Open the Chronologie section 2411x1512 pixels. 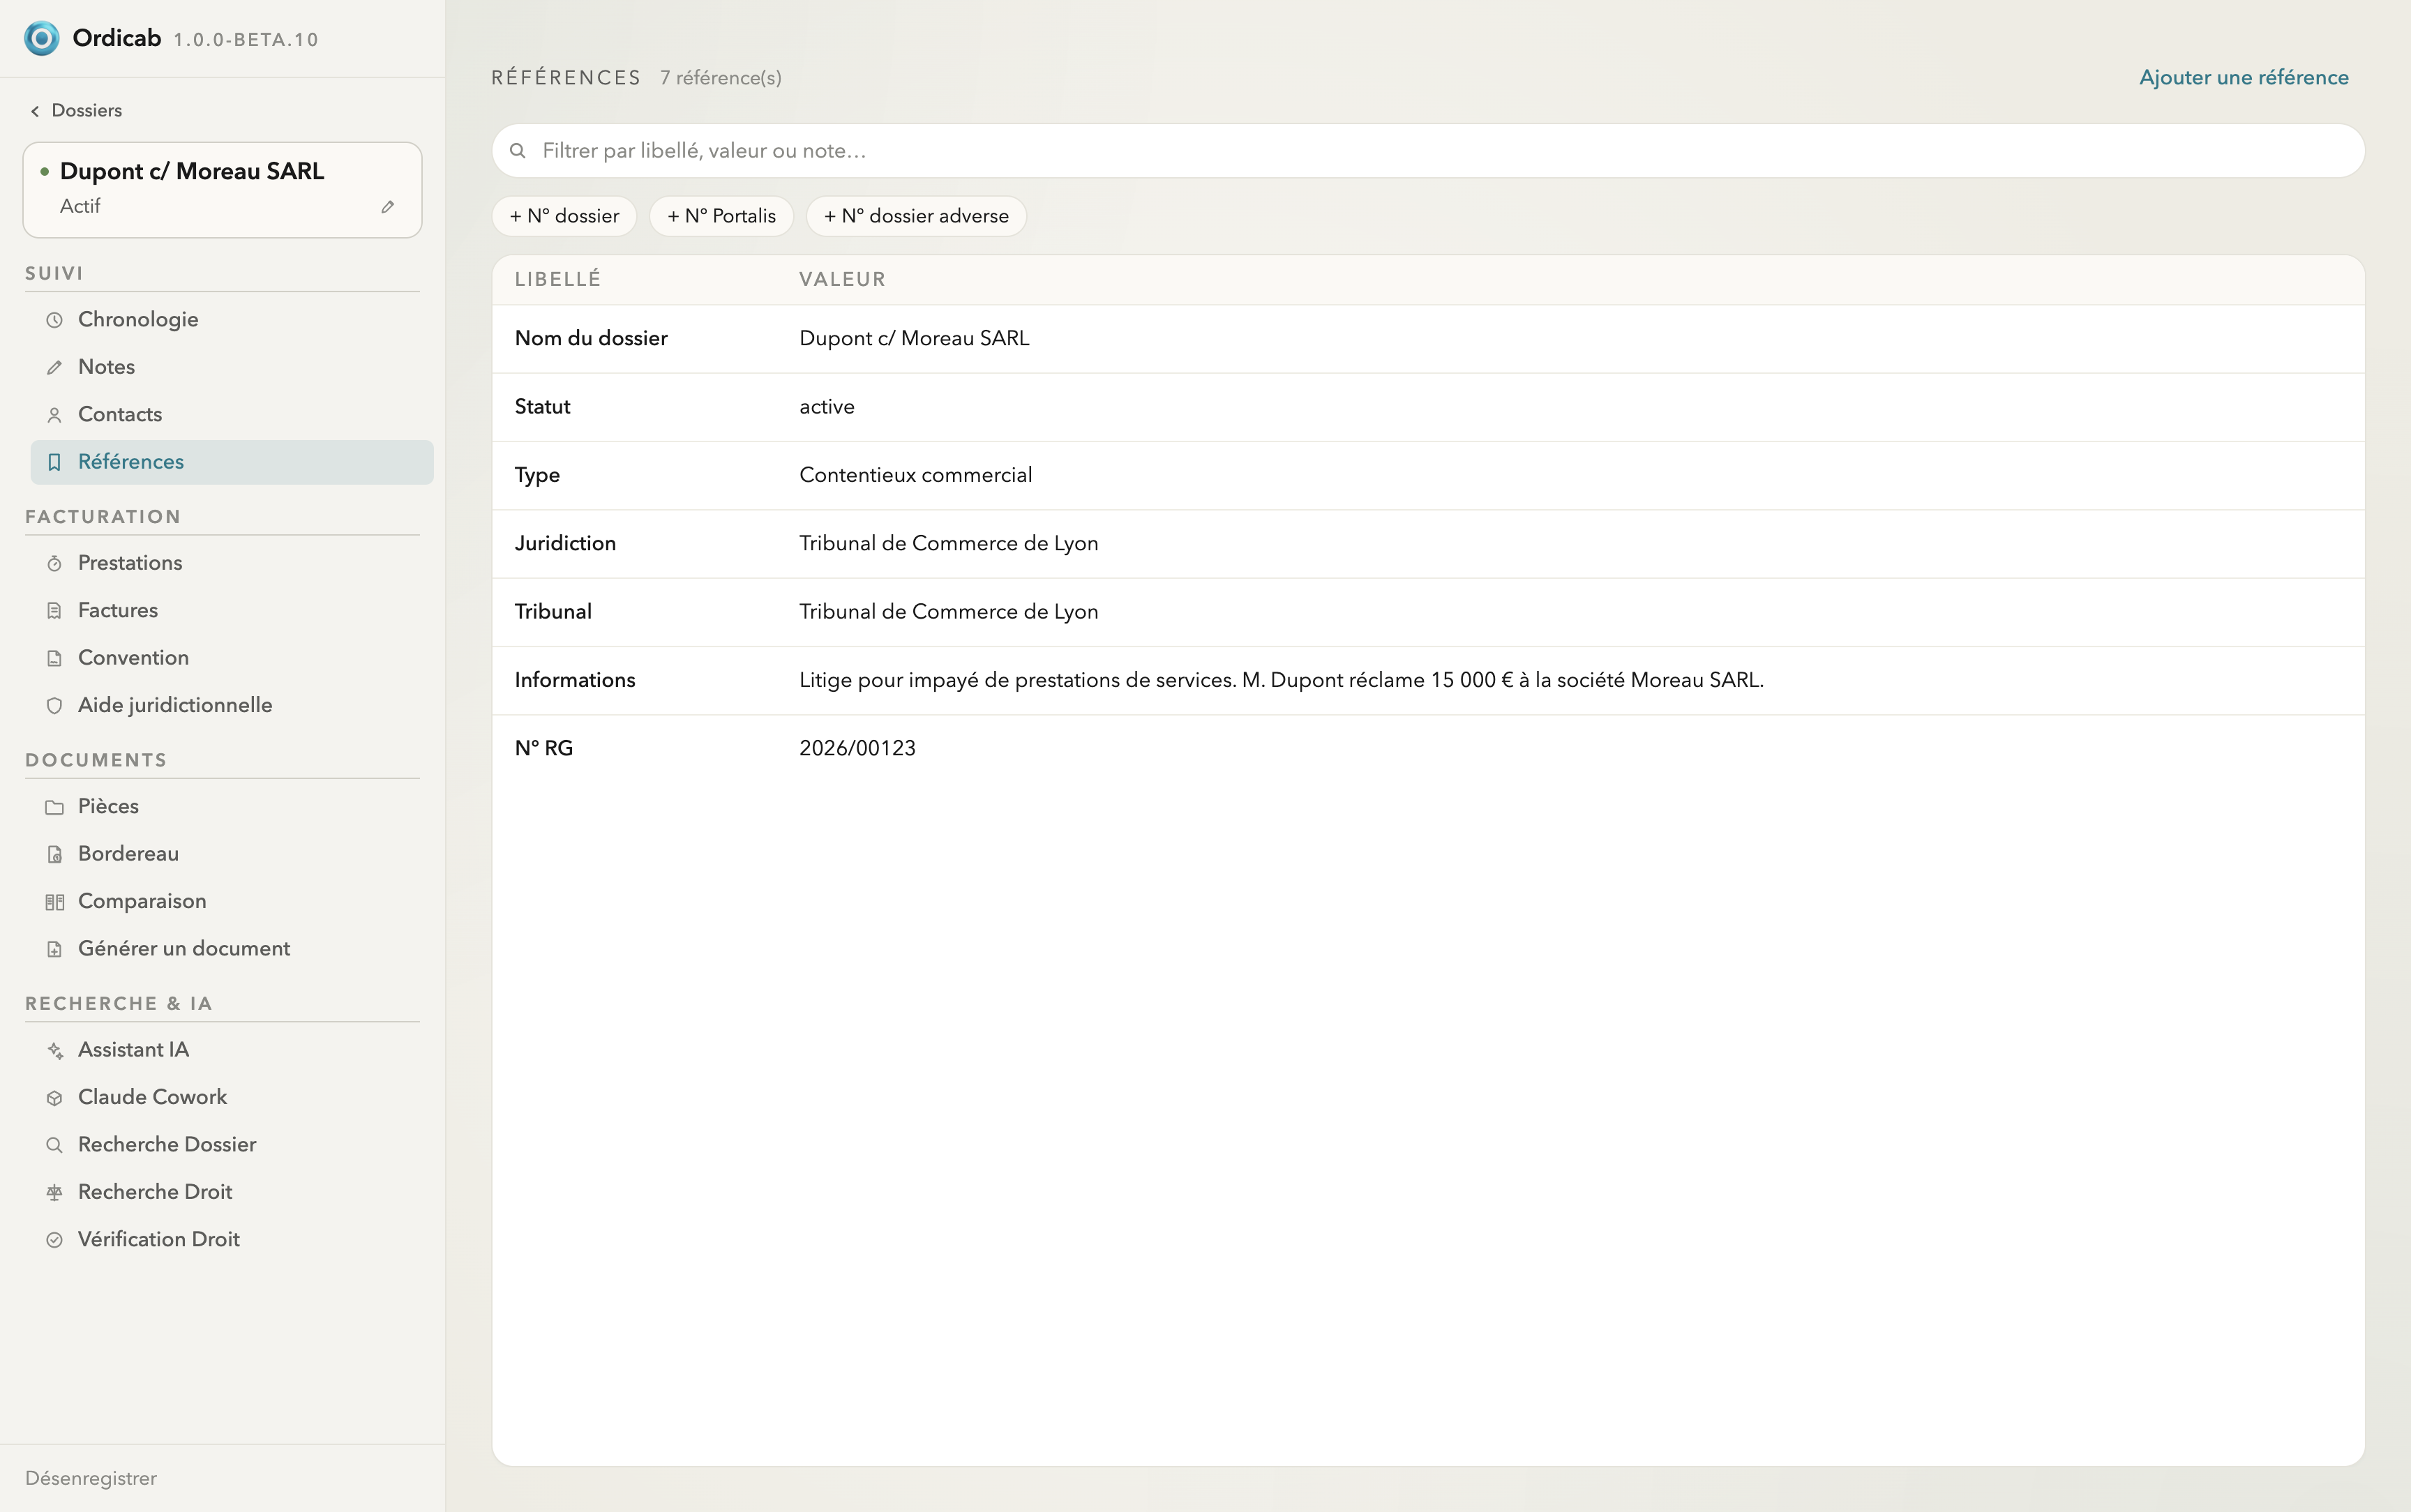232,320
